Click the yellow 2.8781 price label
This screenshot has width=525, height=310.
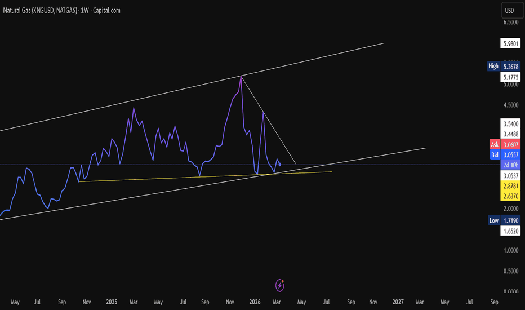(x=510, y=185)
